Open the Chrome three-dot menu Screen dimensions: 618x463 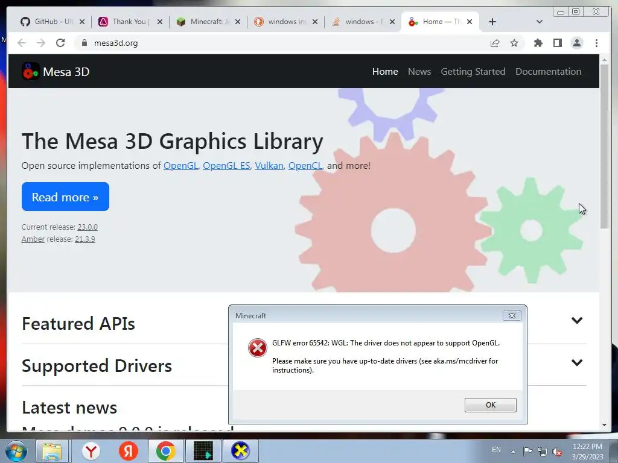[x=596, y=43]
